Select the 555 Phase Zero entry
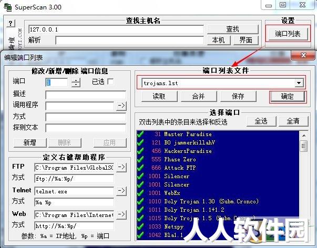Viewport: 317px width, 248px height. point(218,159)
